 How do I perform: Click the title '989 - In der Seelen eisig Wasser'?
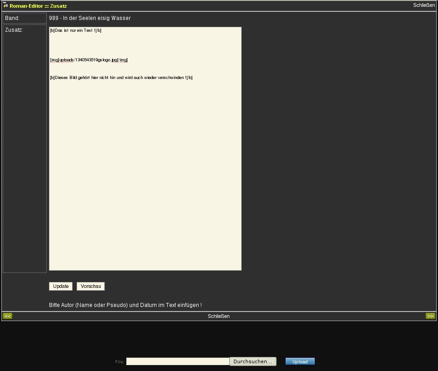[x=90, y=18]
